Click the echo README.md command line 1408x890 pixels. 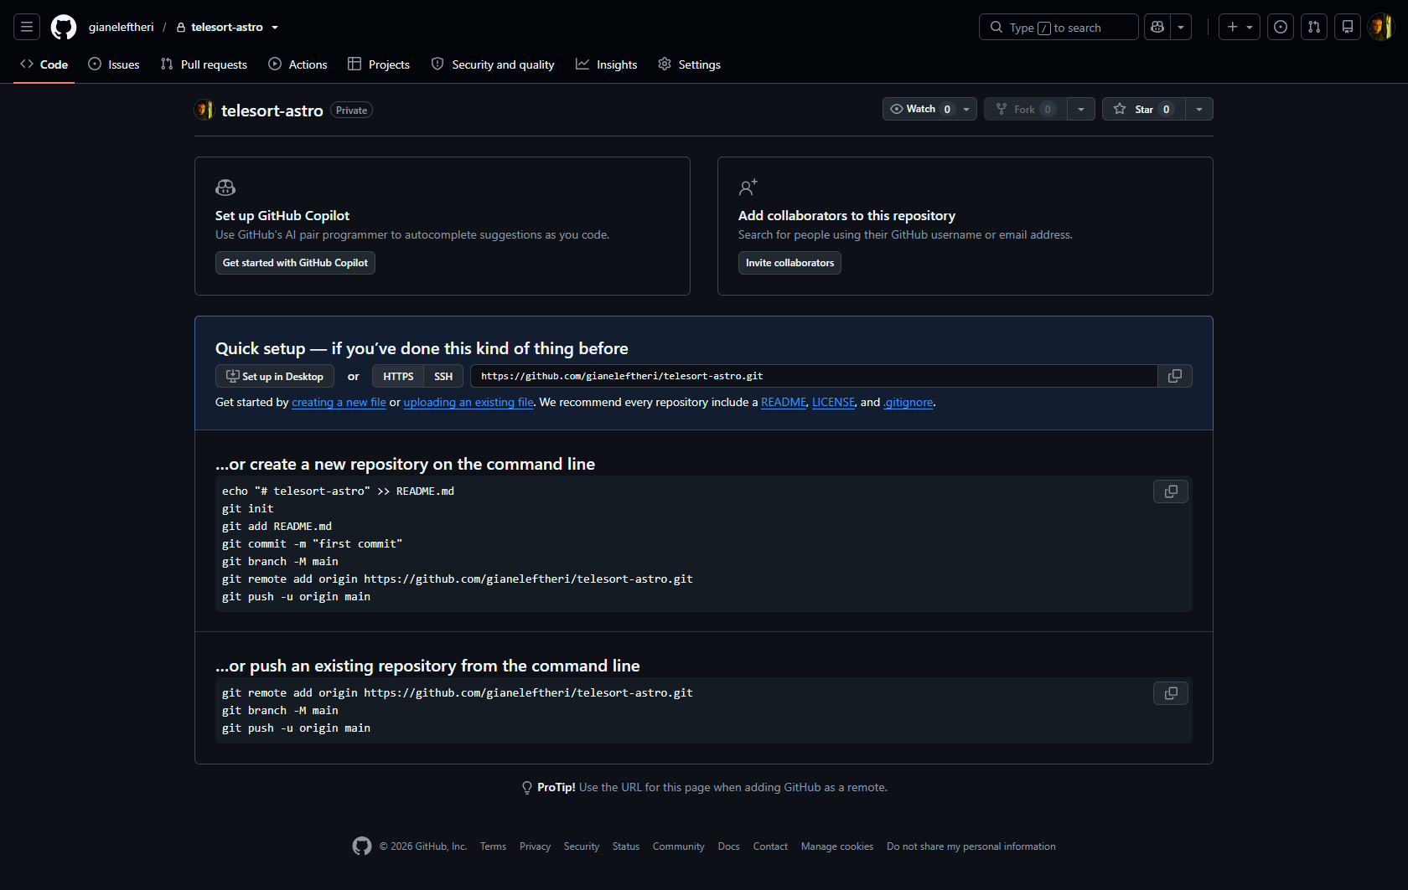(x=338, y=491)
